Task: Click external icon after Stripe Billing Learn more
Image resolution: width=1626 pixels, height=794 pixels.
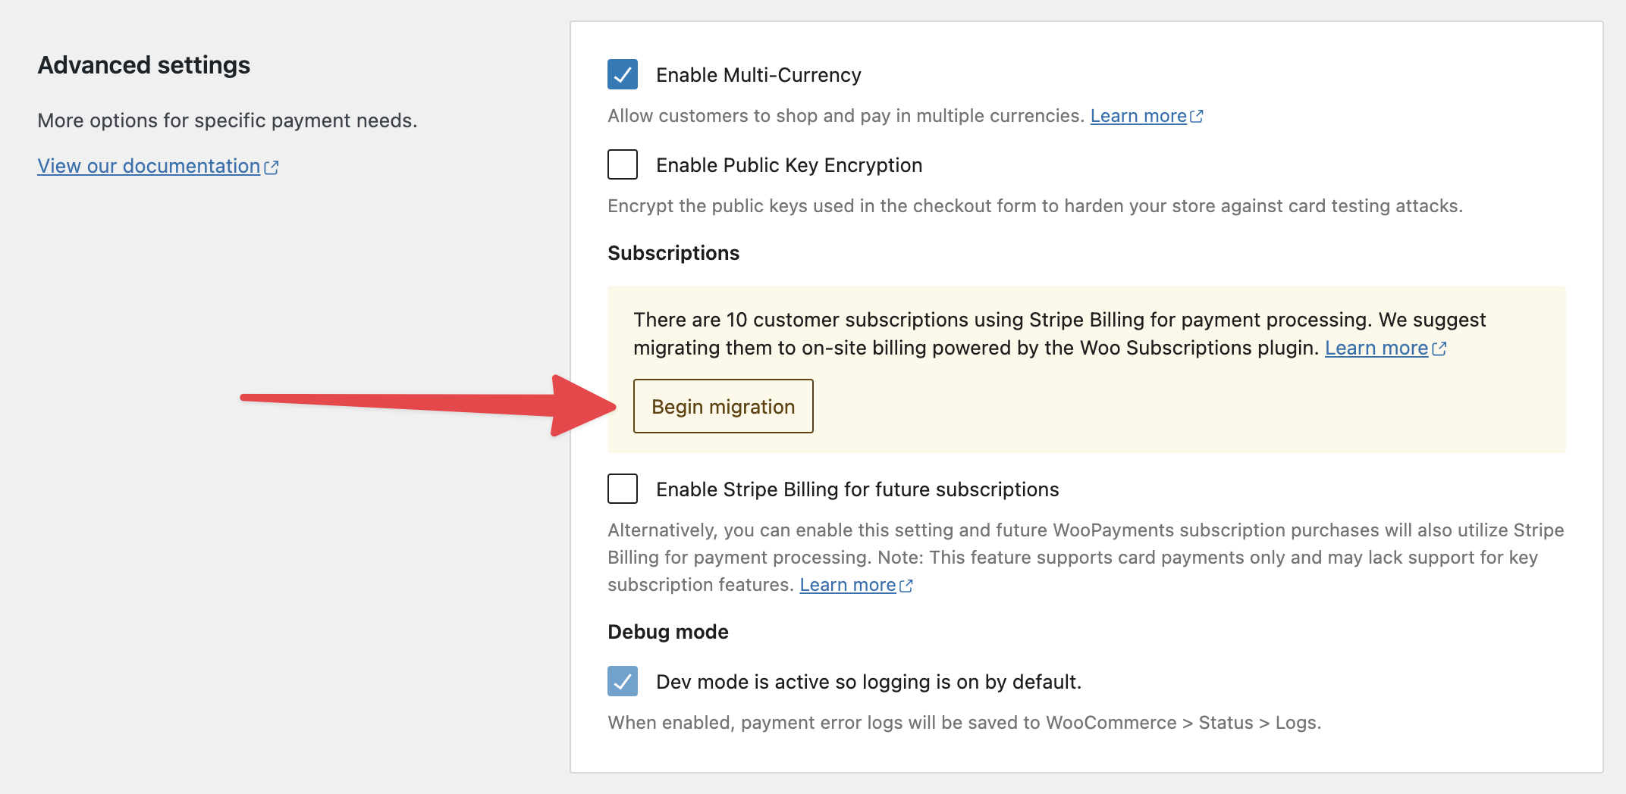Action: click(906, 586)
